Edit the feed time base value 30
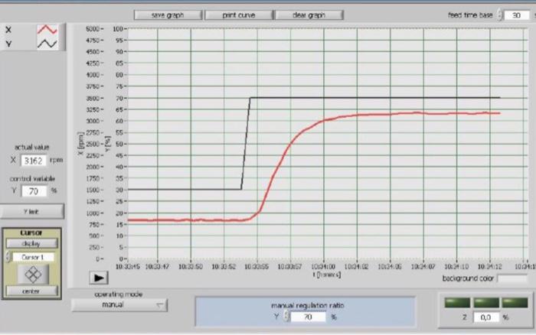This screenshot has height=335, width=536. 517,15
